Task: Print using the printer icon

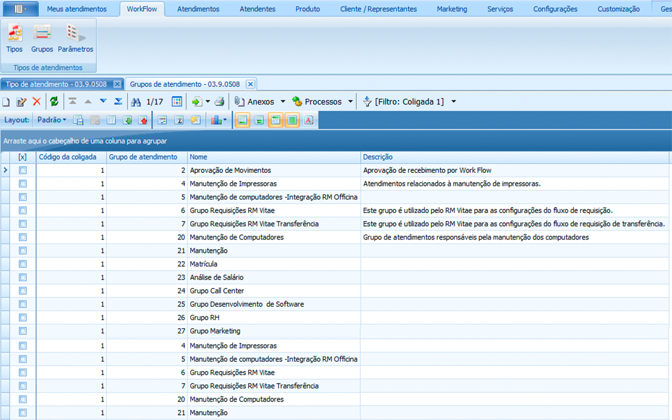Action: click(219, 102)
